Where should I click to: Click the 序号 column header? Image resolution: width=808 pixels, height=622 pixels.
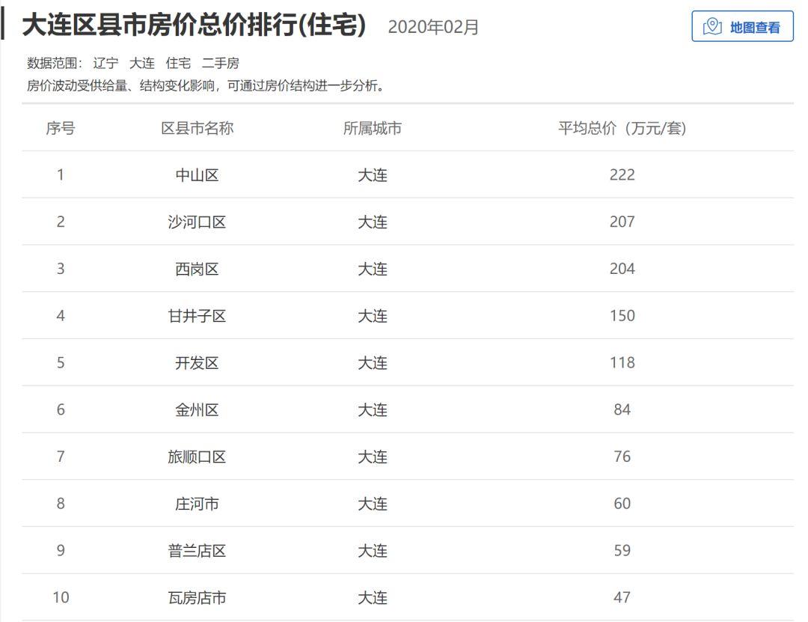click(x=61, y=128)
